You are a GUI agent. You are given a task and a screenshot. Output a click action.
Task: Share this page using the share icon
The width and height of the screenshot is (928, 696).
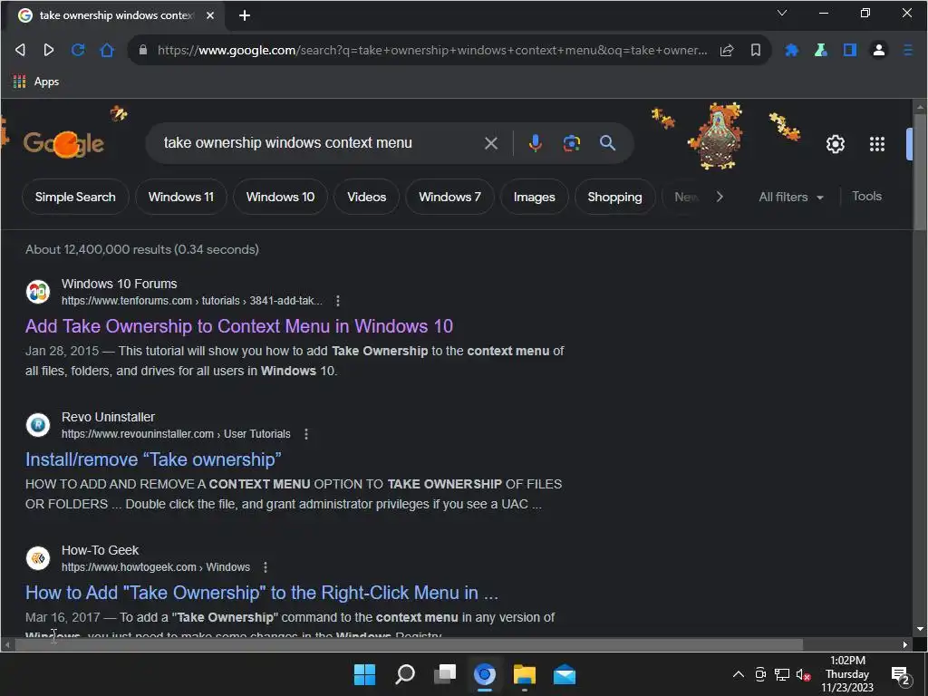pos(727,51)
